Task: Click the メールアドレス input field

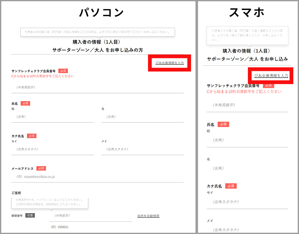Action: click(x=97, y=177)
